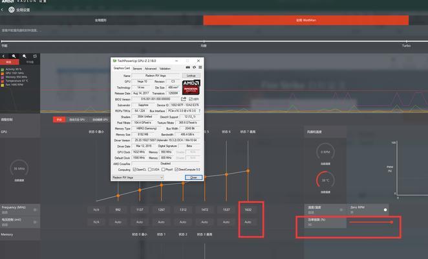Toggle the yellow Fan legend square

point(3,85)
